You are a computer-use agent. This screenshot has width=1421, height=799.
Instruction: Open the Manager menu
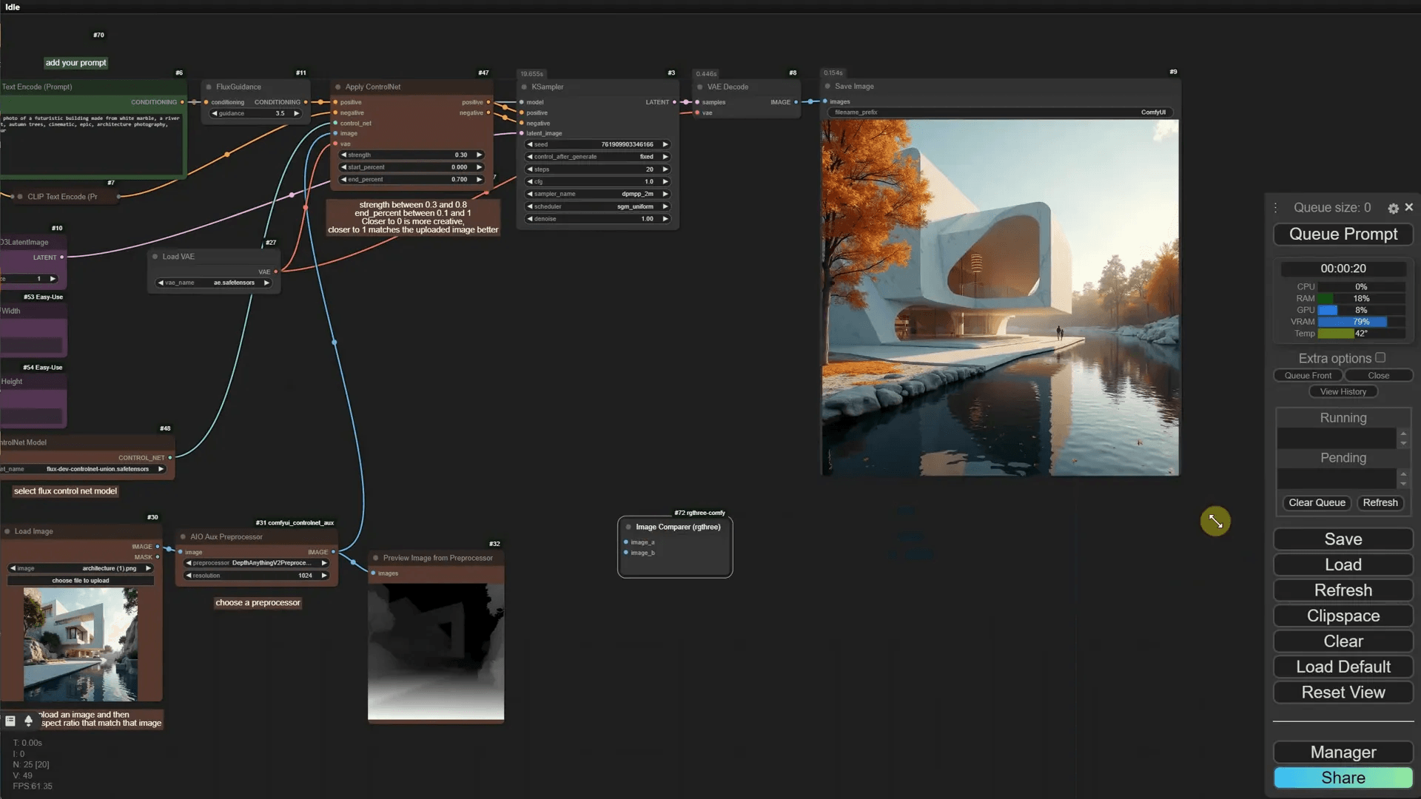click(x=1343, y=752)
